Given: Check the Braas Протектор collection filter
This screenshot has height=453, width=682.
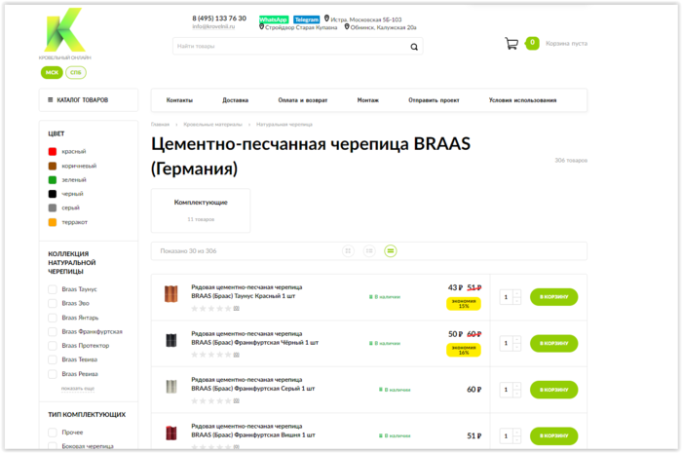Looking at the screenshot, I should tap(53, 346).
